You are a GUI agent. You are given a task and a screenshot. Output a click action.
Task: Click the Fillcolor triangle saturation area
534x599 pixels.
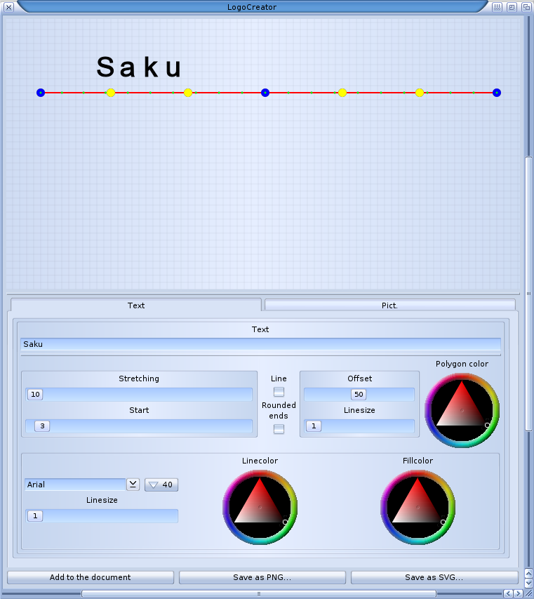click(418, 507)
